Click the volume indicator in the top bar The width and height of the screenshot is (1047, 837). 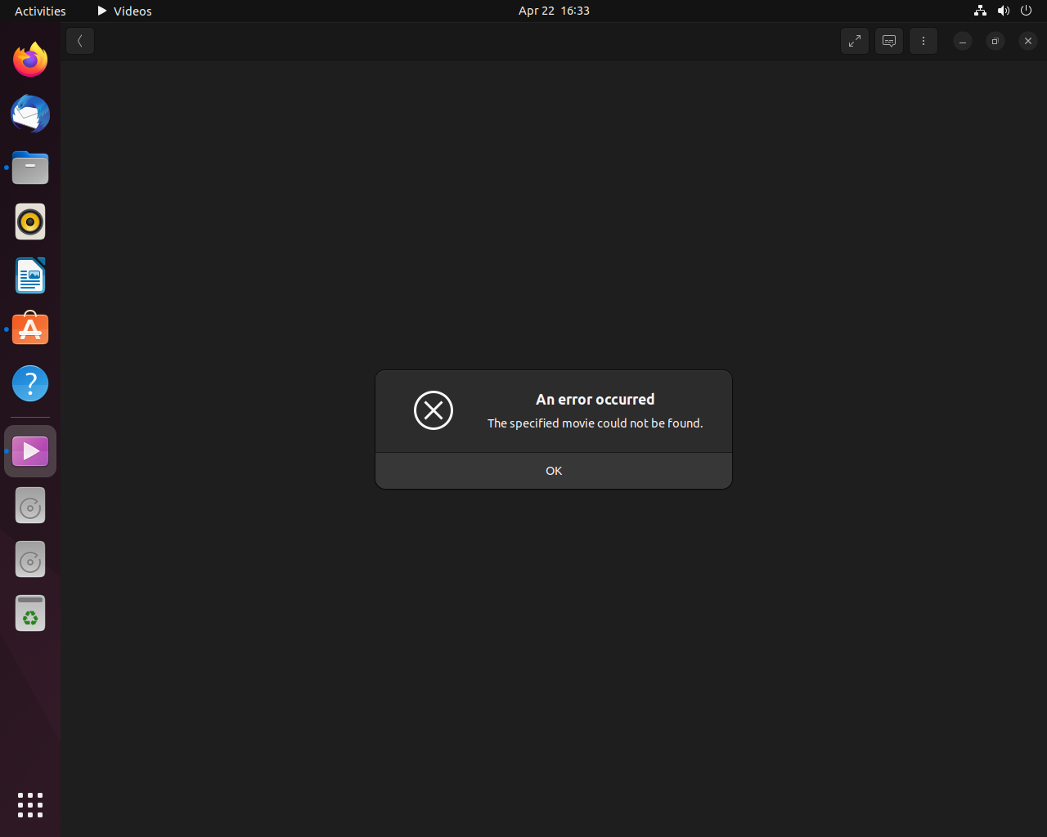(x=1004, y=11)
